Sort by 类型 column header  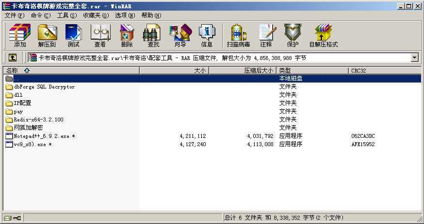pyautogui.click(x=312, y=70)
